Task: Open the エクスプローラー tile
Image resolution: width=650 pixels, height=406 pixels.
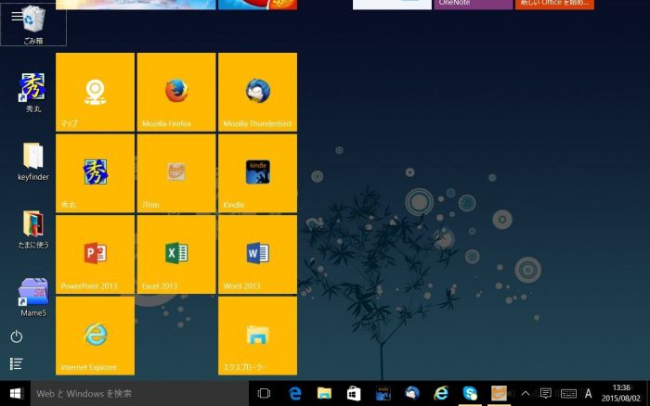Action: tap(257, 335)
